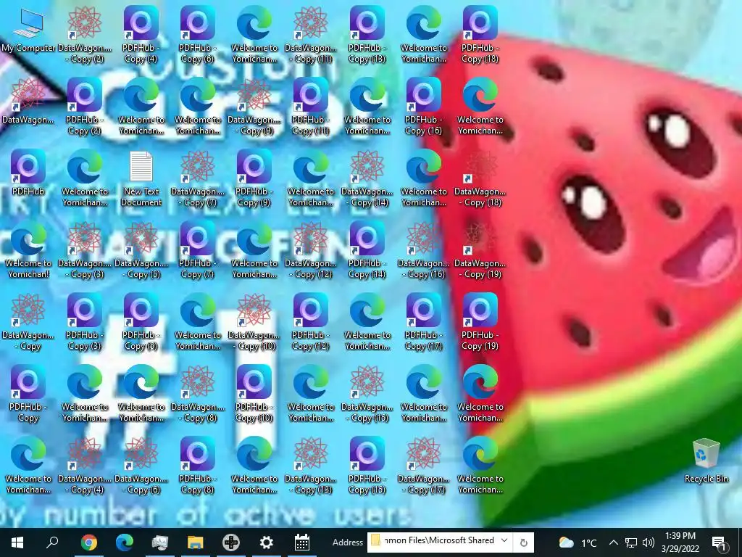
Task: Select DataWagon - Copy (4) shortcut
Action: click(85, 466)
